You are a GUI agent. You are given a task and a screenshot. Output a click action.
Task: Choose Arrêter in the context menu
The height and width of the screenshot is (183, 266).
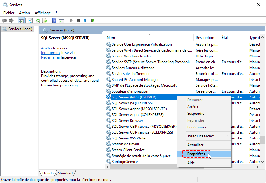coord(204,107)
